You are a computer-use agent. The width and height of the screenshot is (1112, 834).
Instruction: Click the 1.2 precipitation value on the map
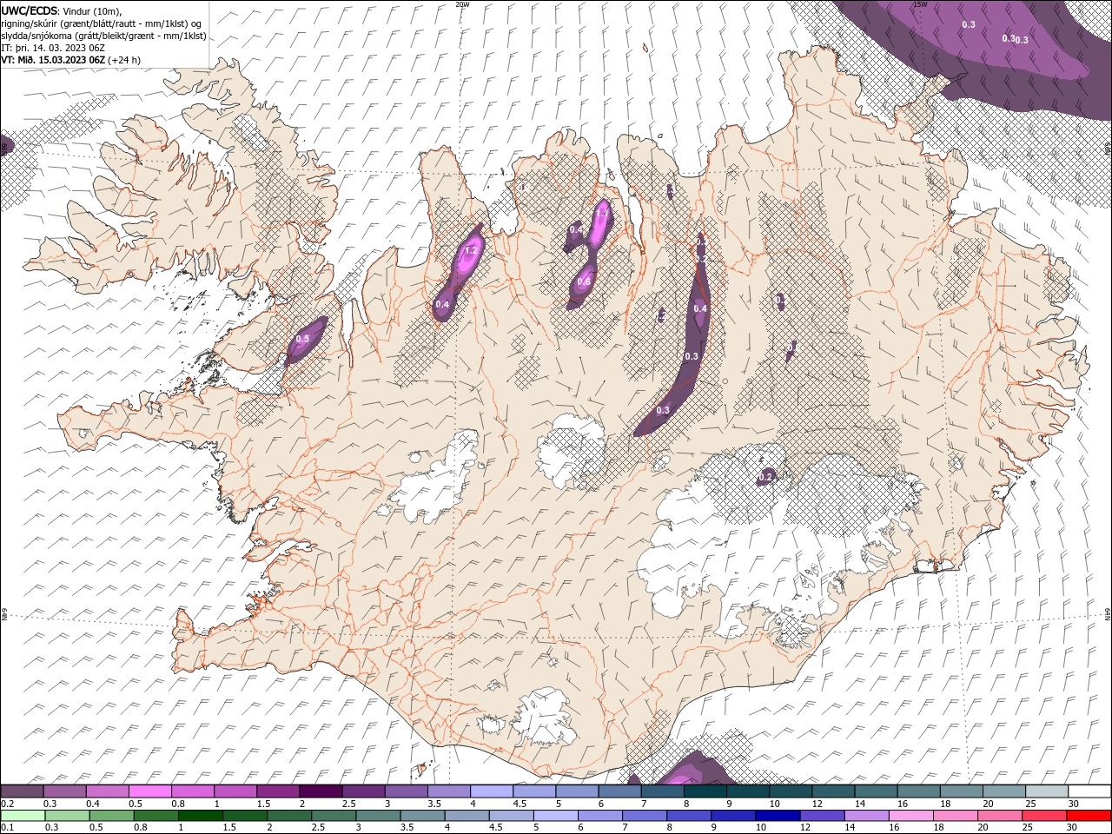click(x=472, y=250)
